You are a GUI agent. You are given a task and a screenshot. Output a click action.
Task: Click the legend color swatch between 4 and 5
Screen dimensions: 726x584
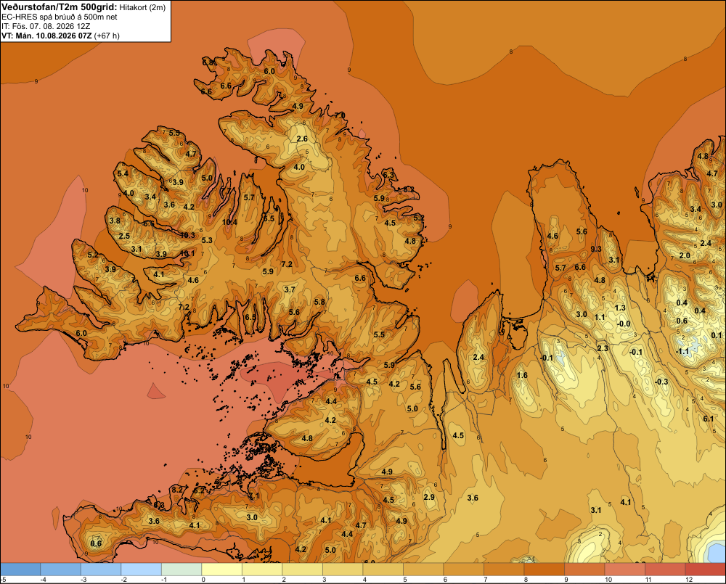pos(383,569)
